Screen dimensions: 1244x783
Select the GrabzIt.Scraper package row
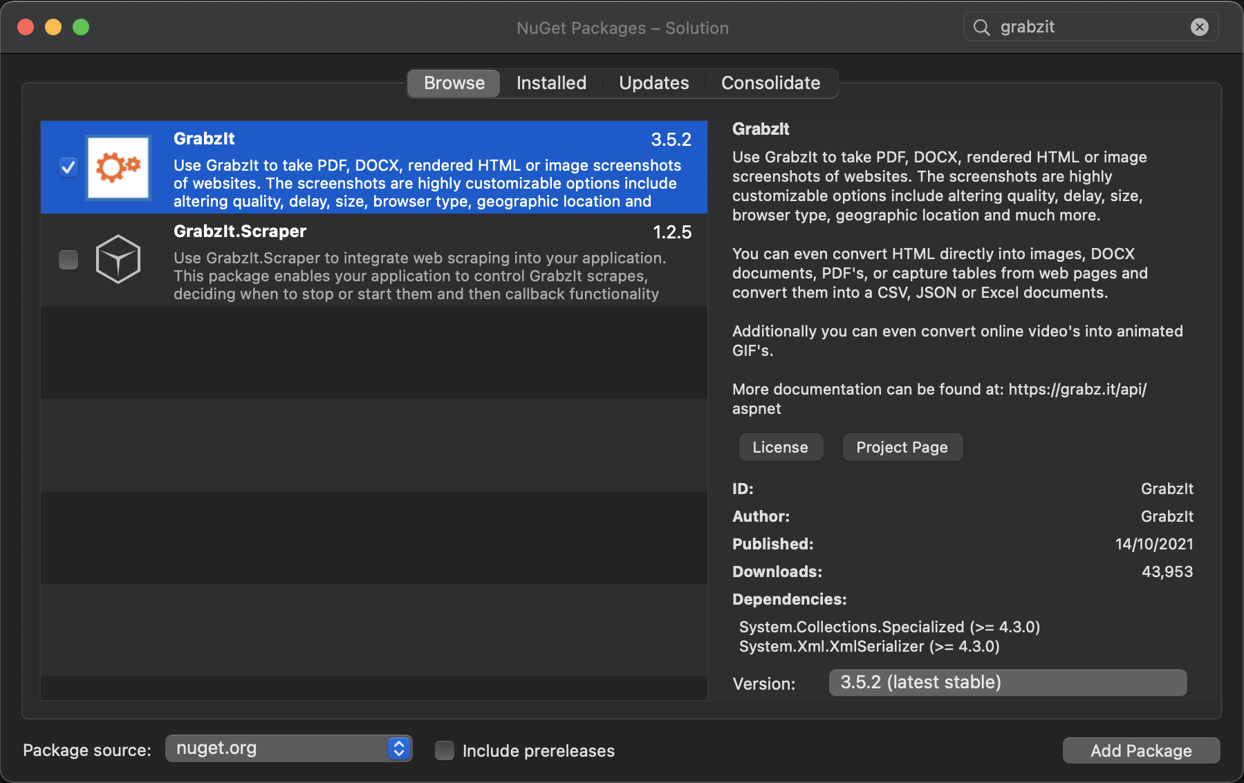(415, 260)
